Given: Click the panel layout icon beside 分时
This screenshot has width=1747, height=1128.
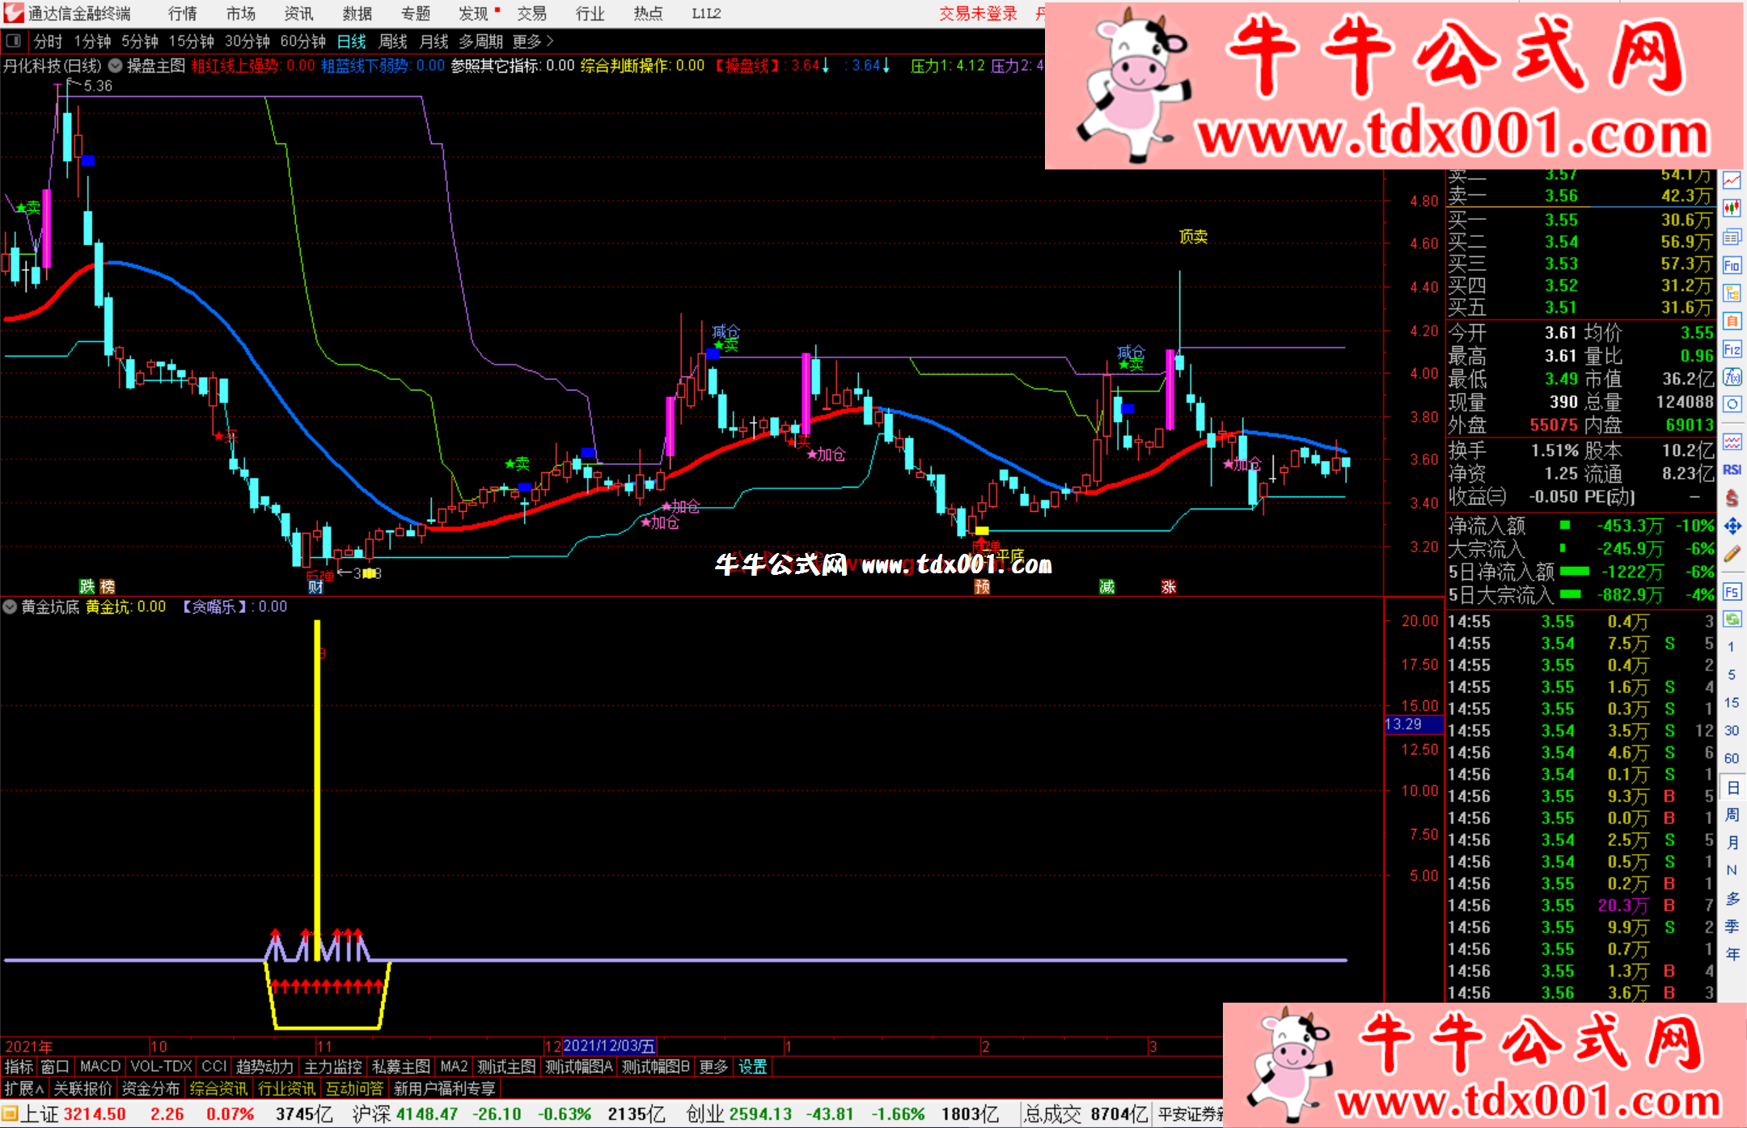Looking at the screenshot, I should point(13,40).
